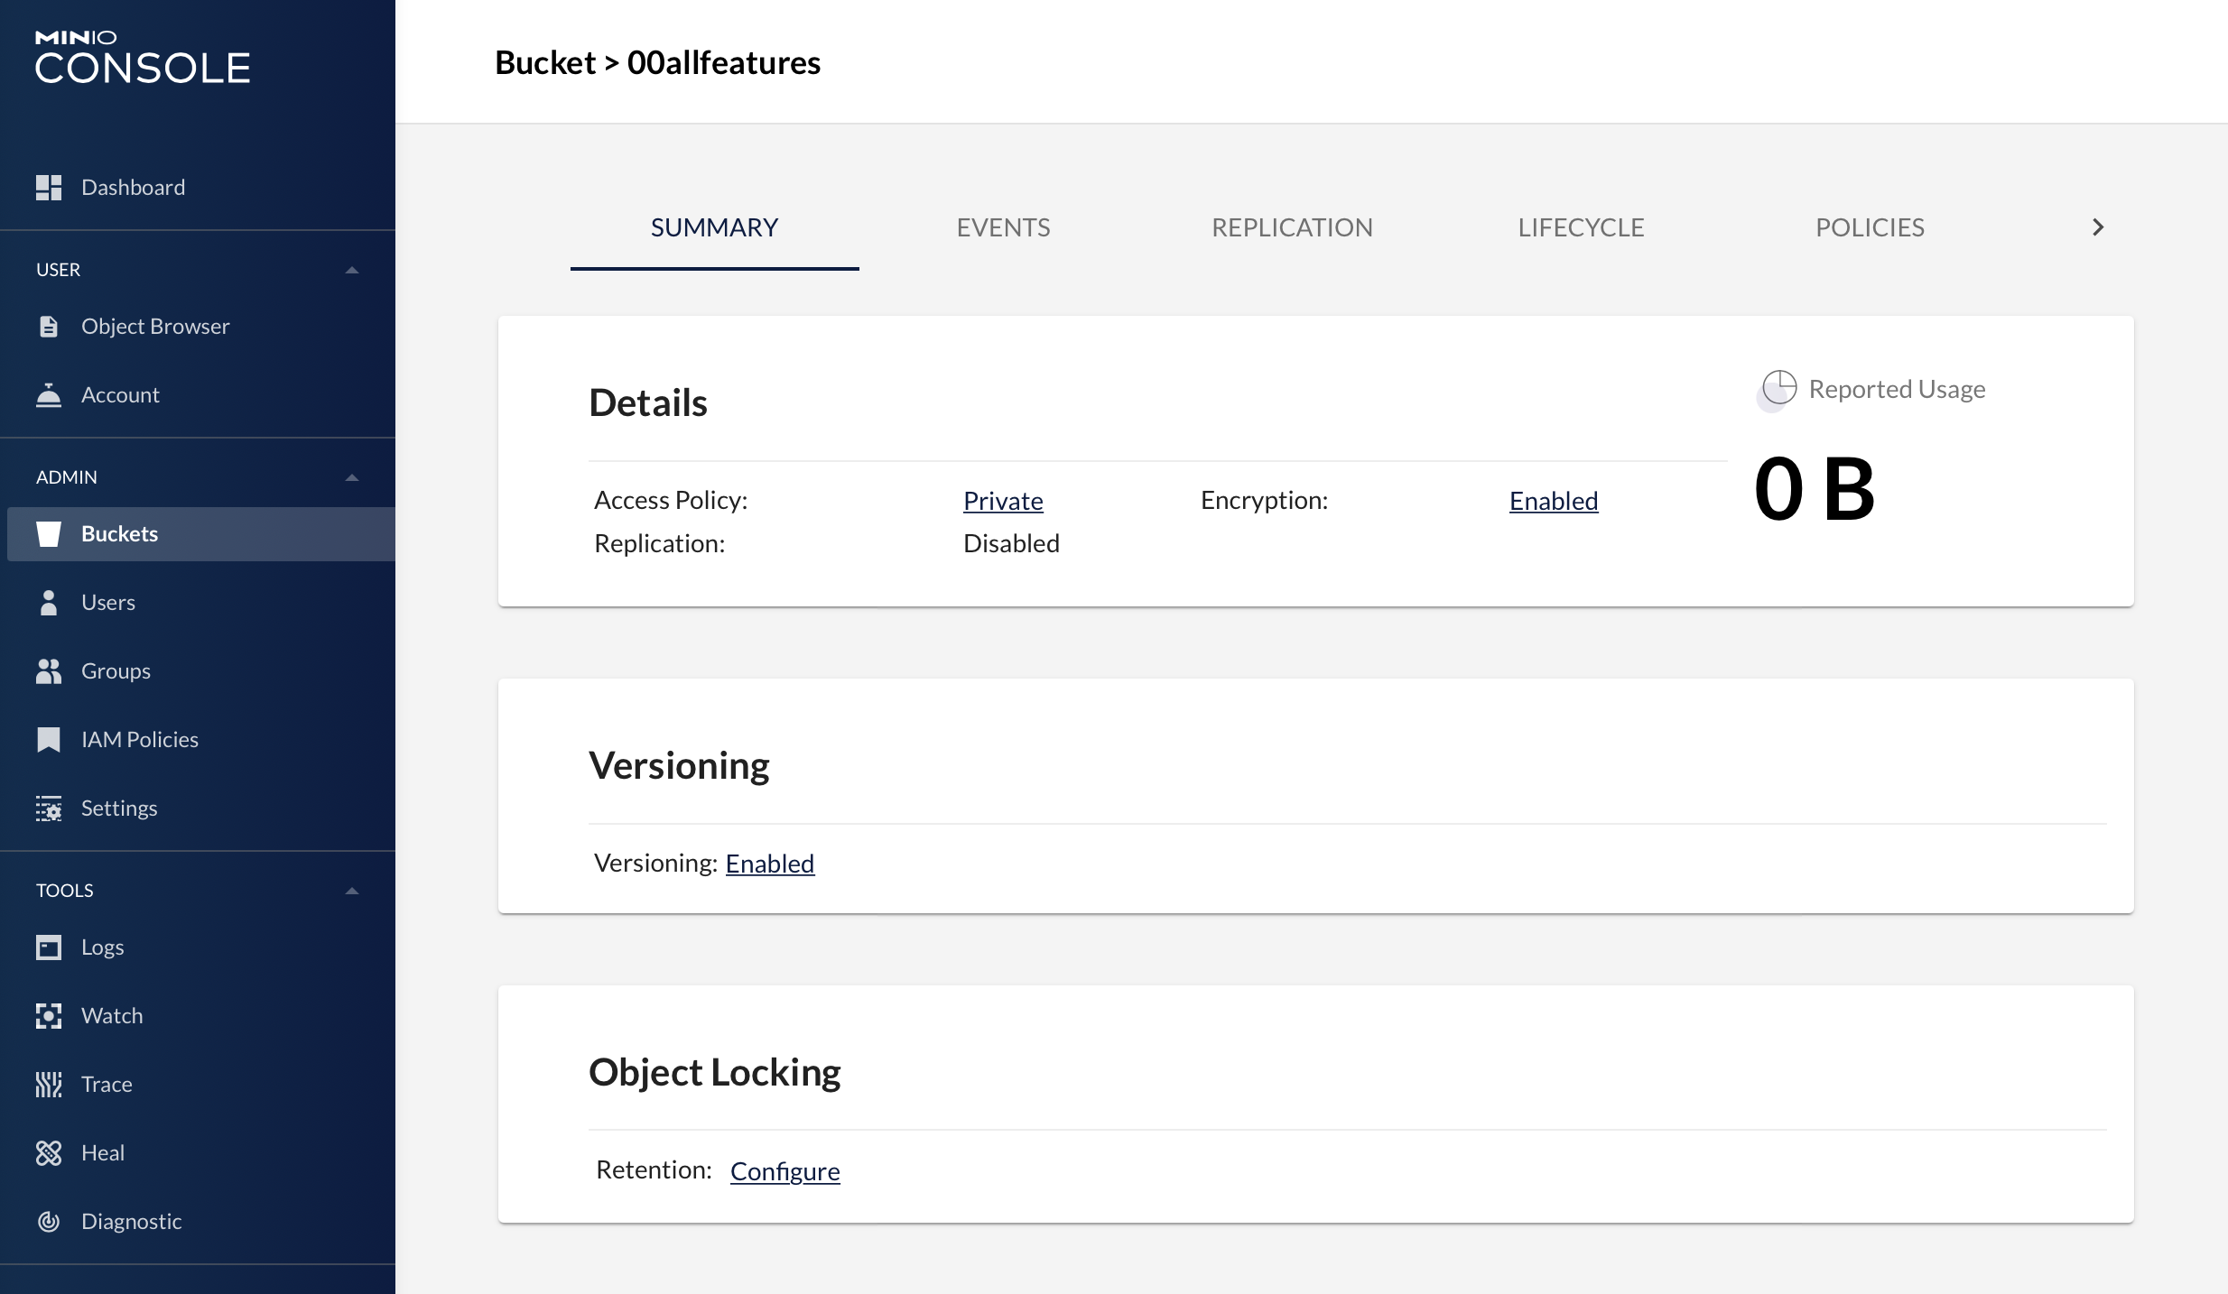
Task: Switch to the REPLICATION tab
Action: [1292, 227]
